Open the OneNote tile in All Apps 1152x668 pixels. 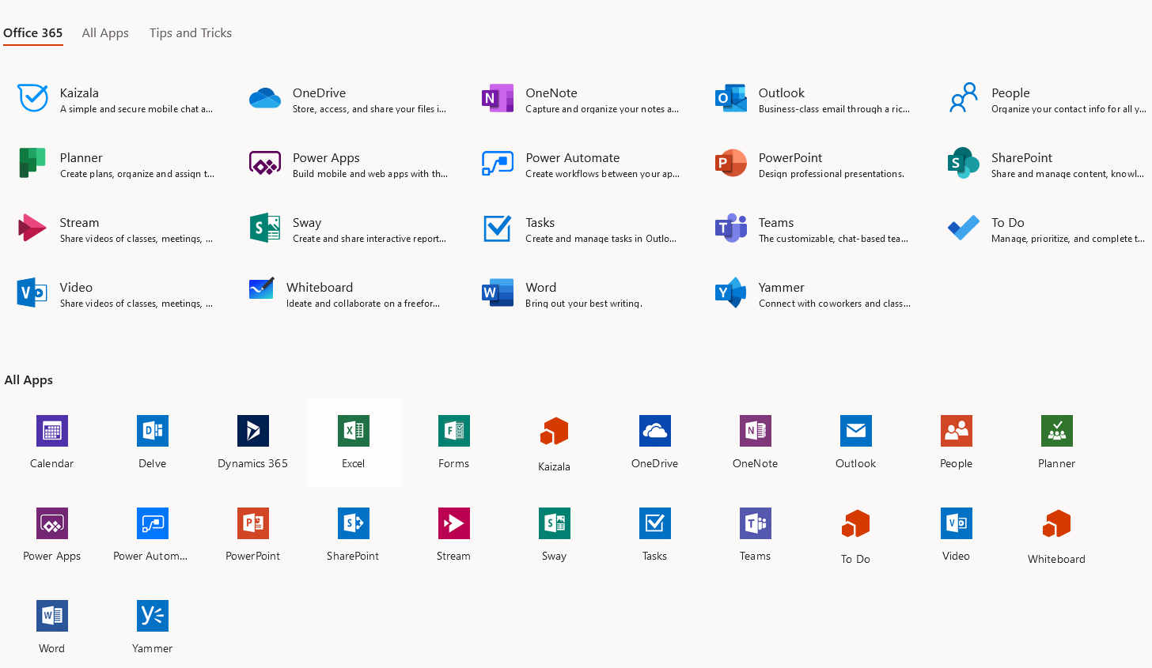click(756, 442)
